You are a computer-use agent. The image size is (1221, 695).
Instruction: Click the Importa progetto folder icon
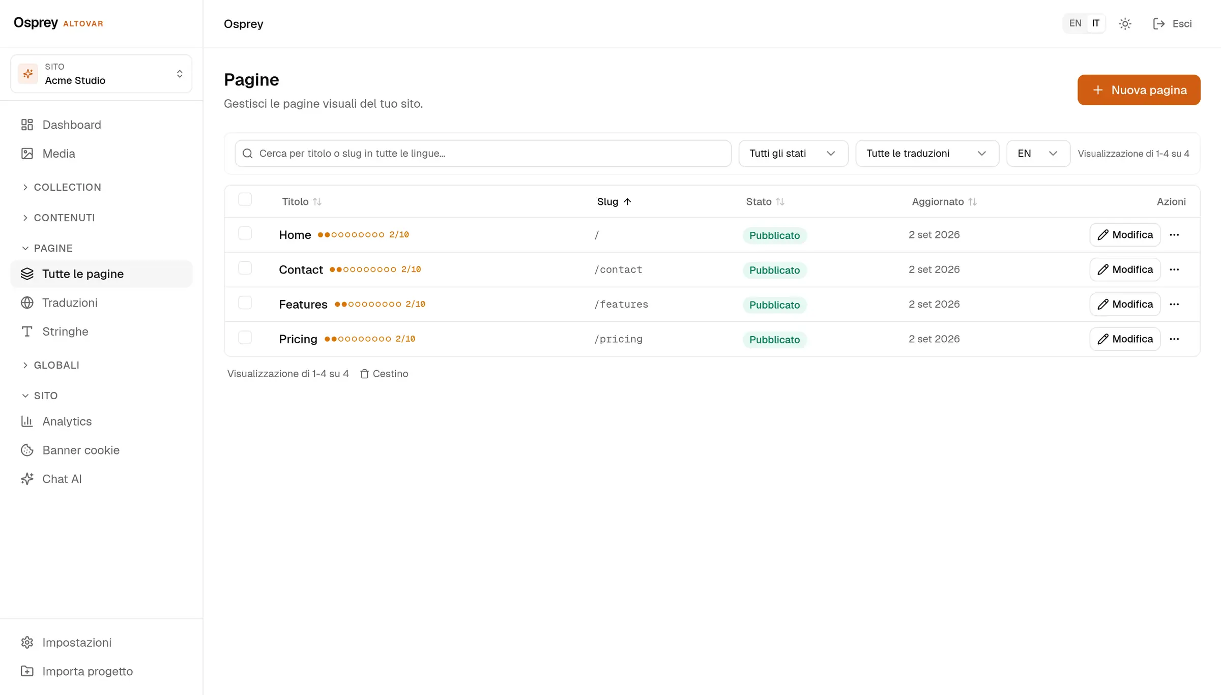point(27,671)
